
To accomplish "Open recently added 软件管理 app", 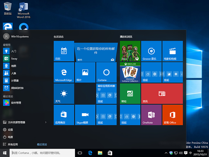I will pos(25,103).
